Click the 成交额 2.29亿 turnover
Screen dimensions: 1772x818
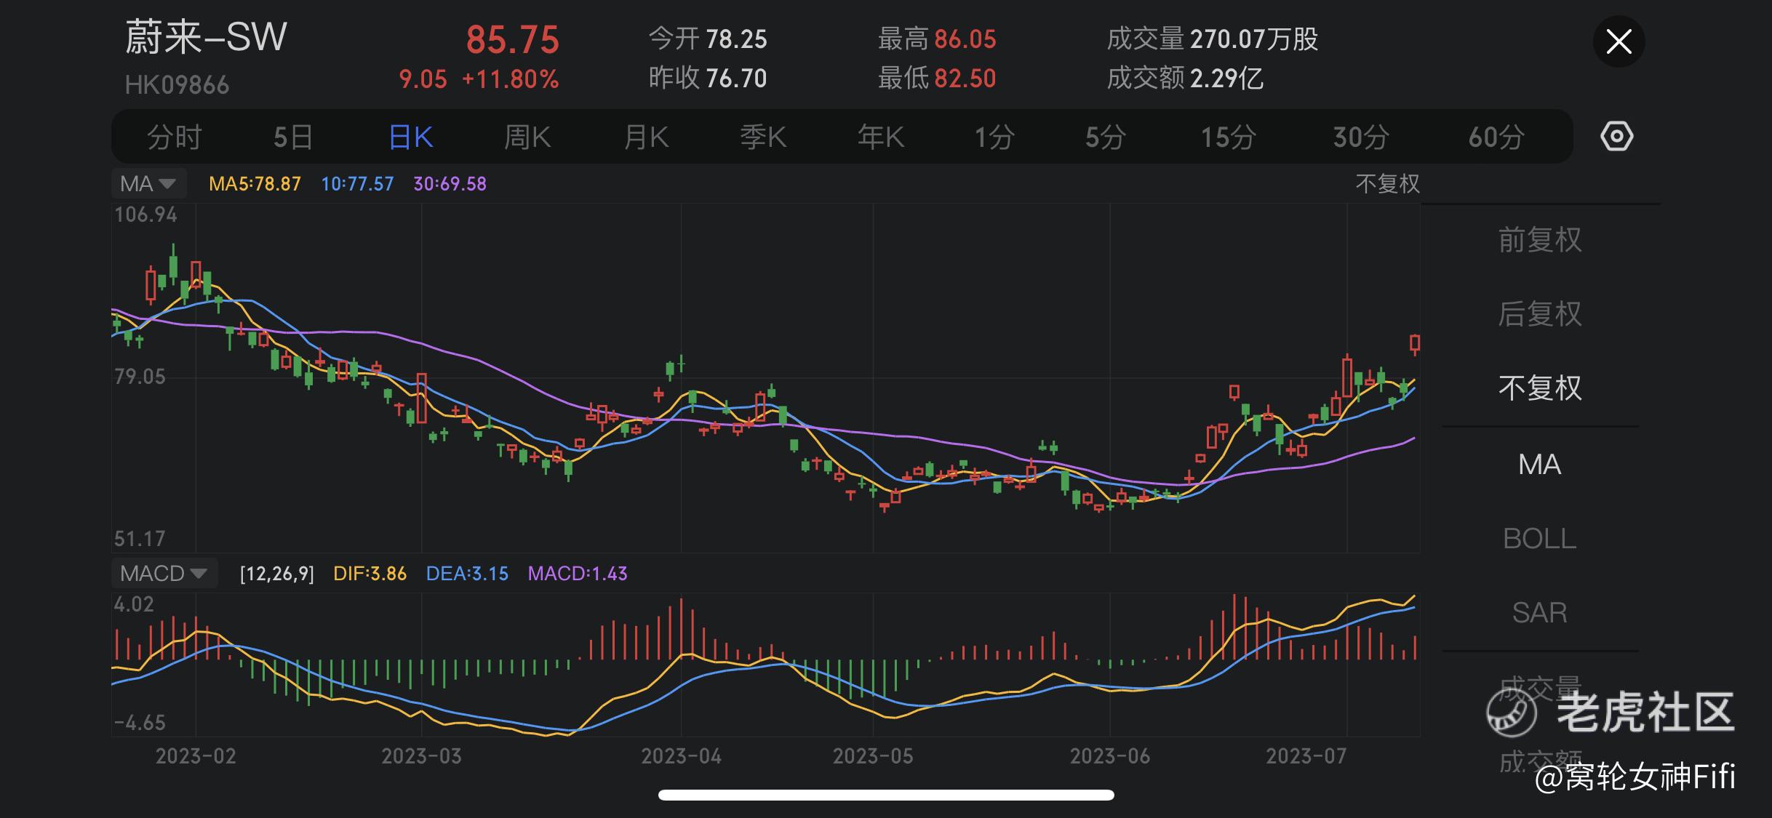click(1185, 78)
